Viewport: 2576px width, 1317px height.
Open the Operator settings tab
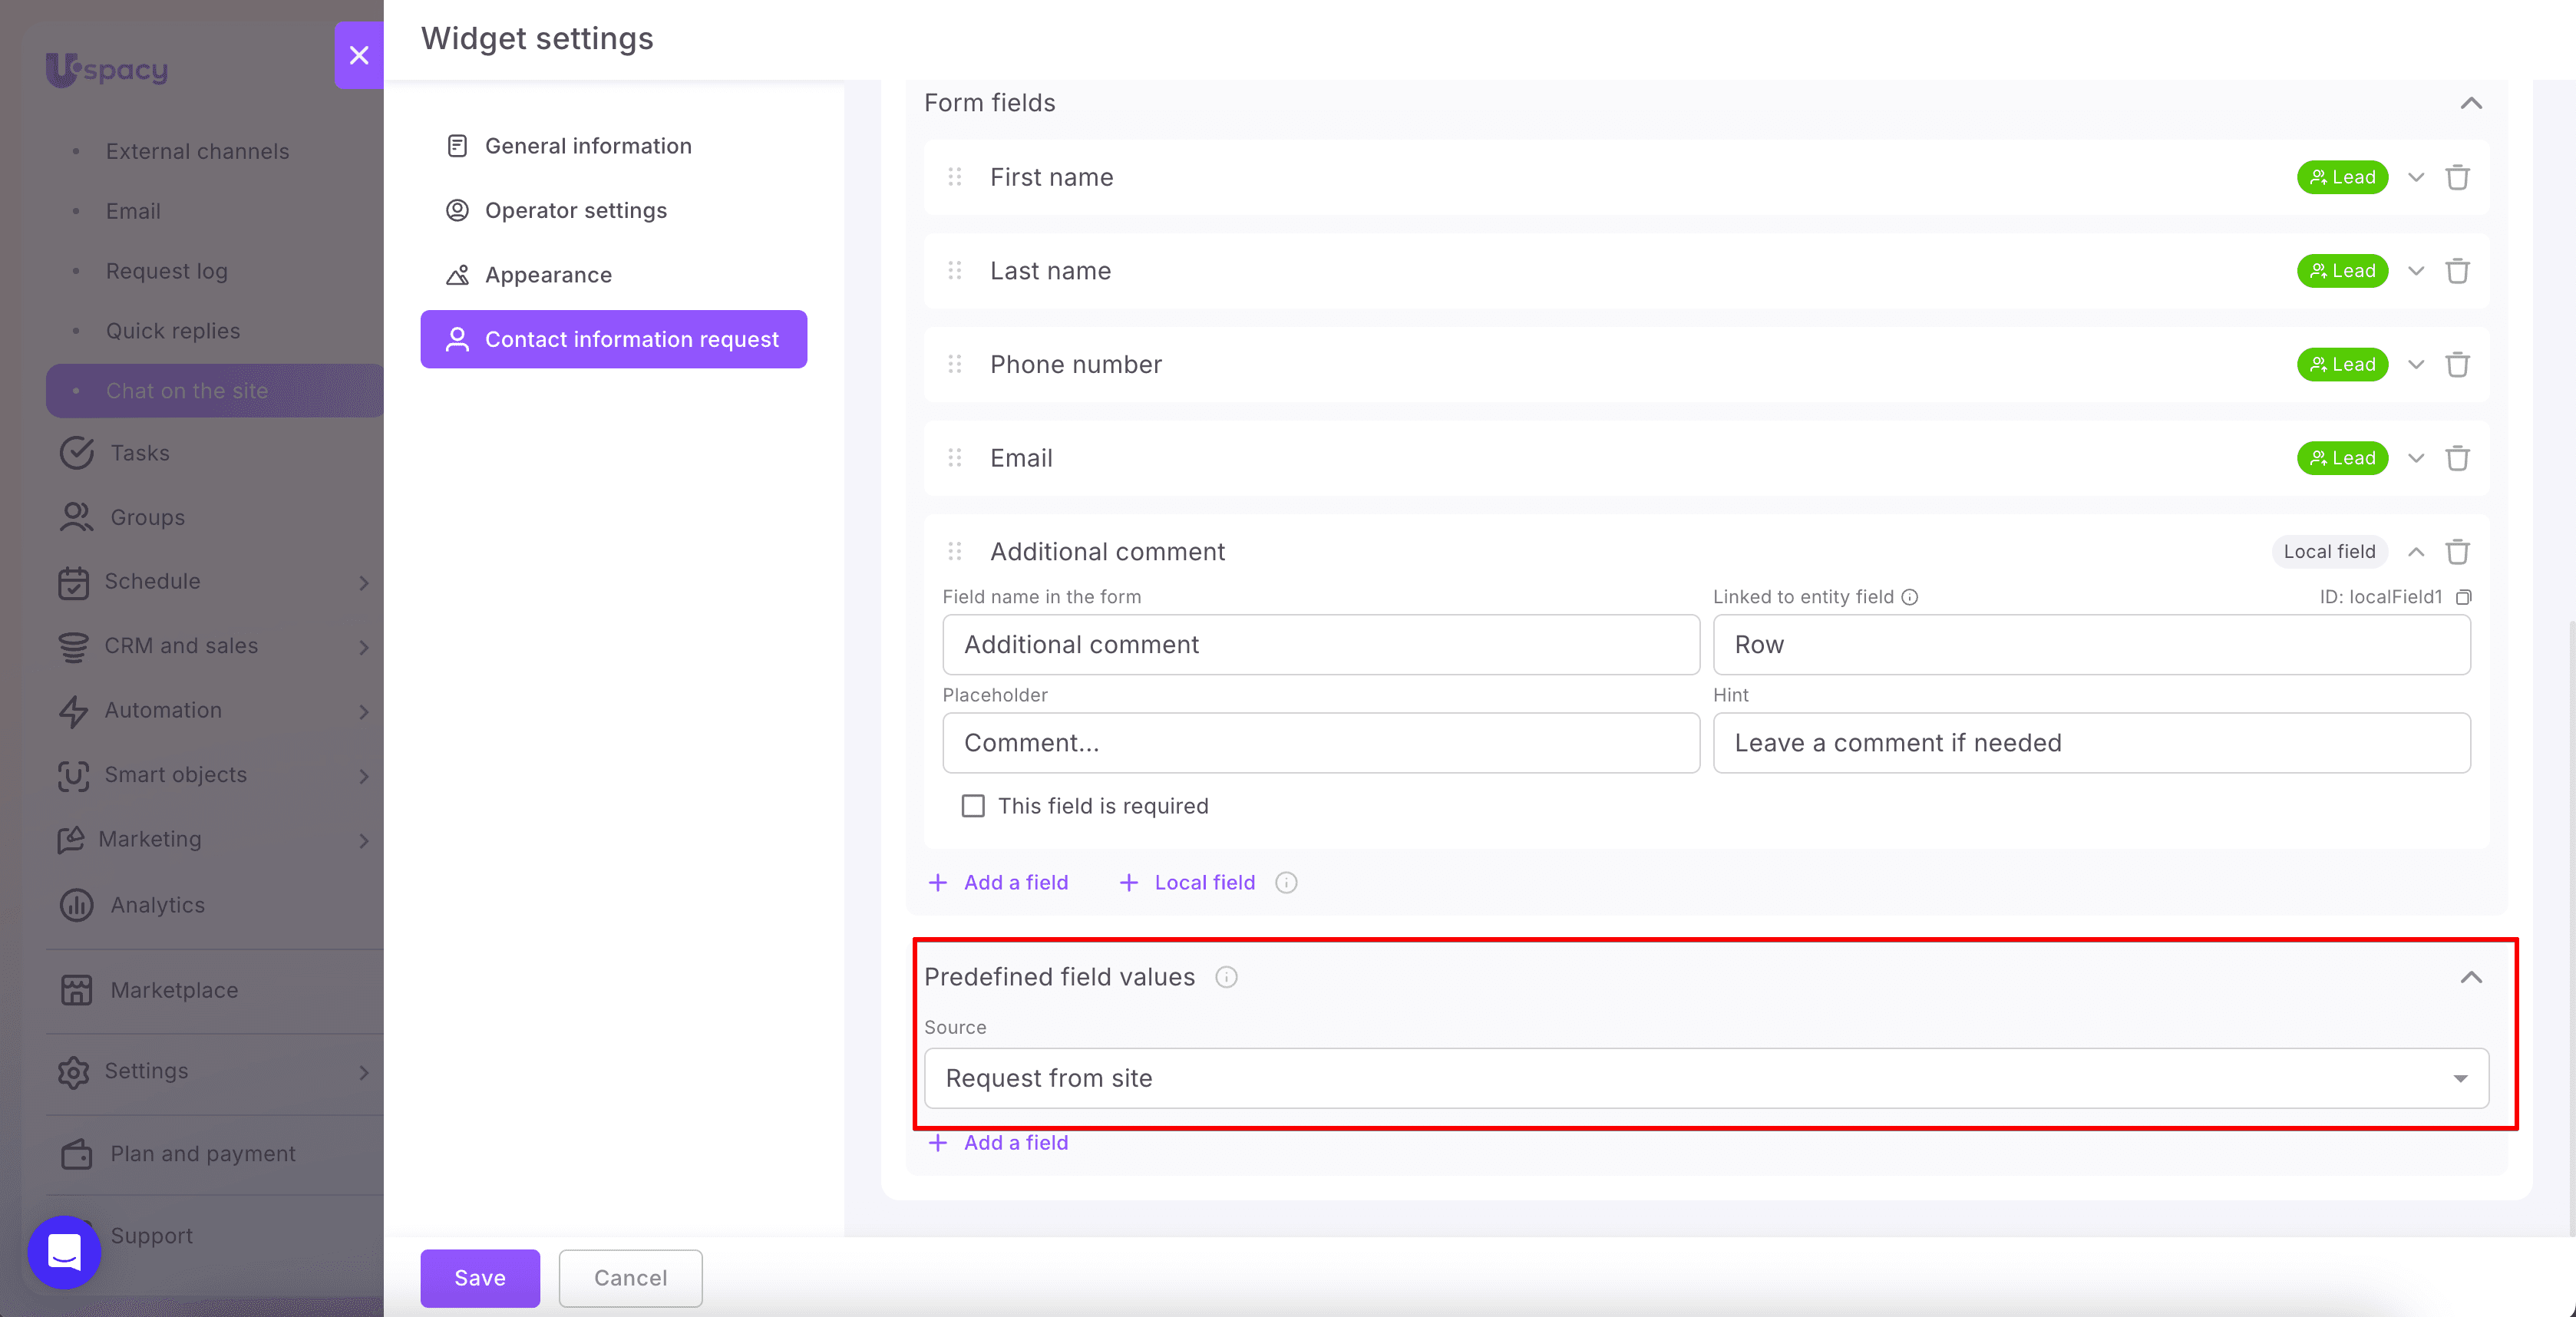coord(613,210)
